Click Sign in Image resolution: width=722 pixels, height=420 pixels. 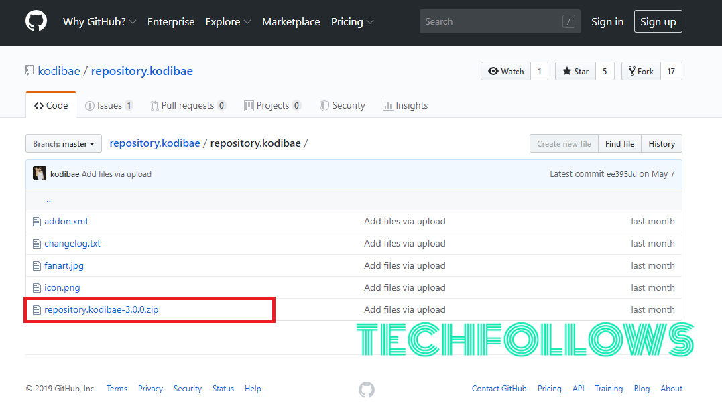click(607, 21)
